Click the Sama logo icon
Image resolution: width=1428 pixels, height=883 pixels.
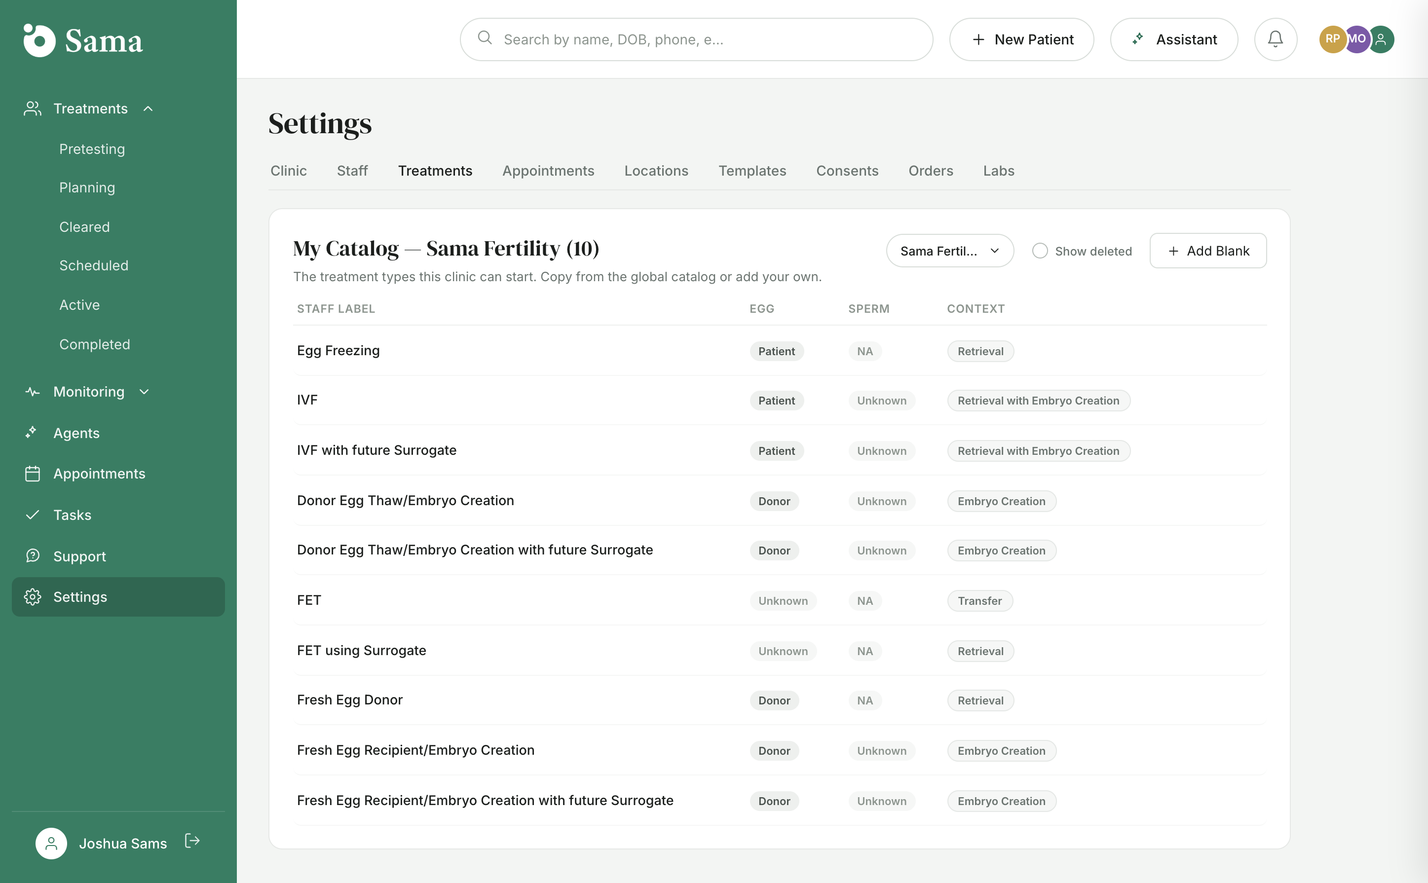tap(39, 40)
